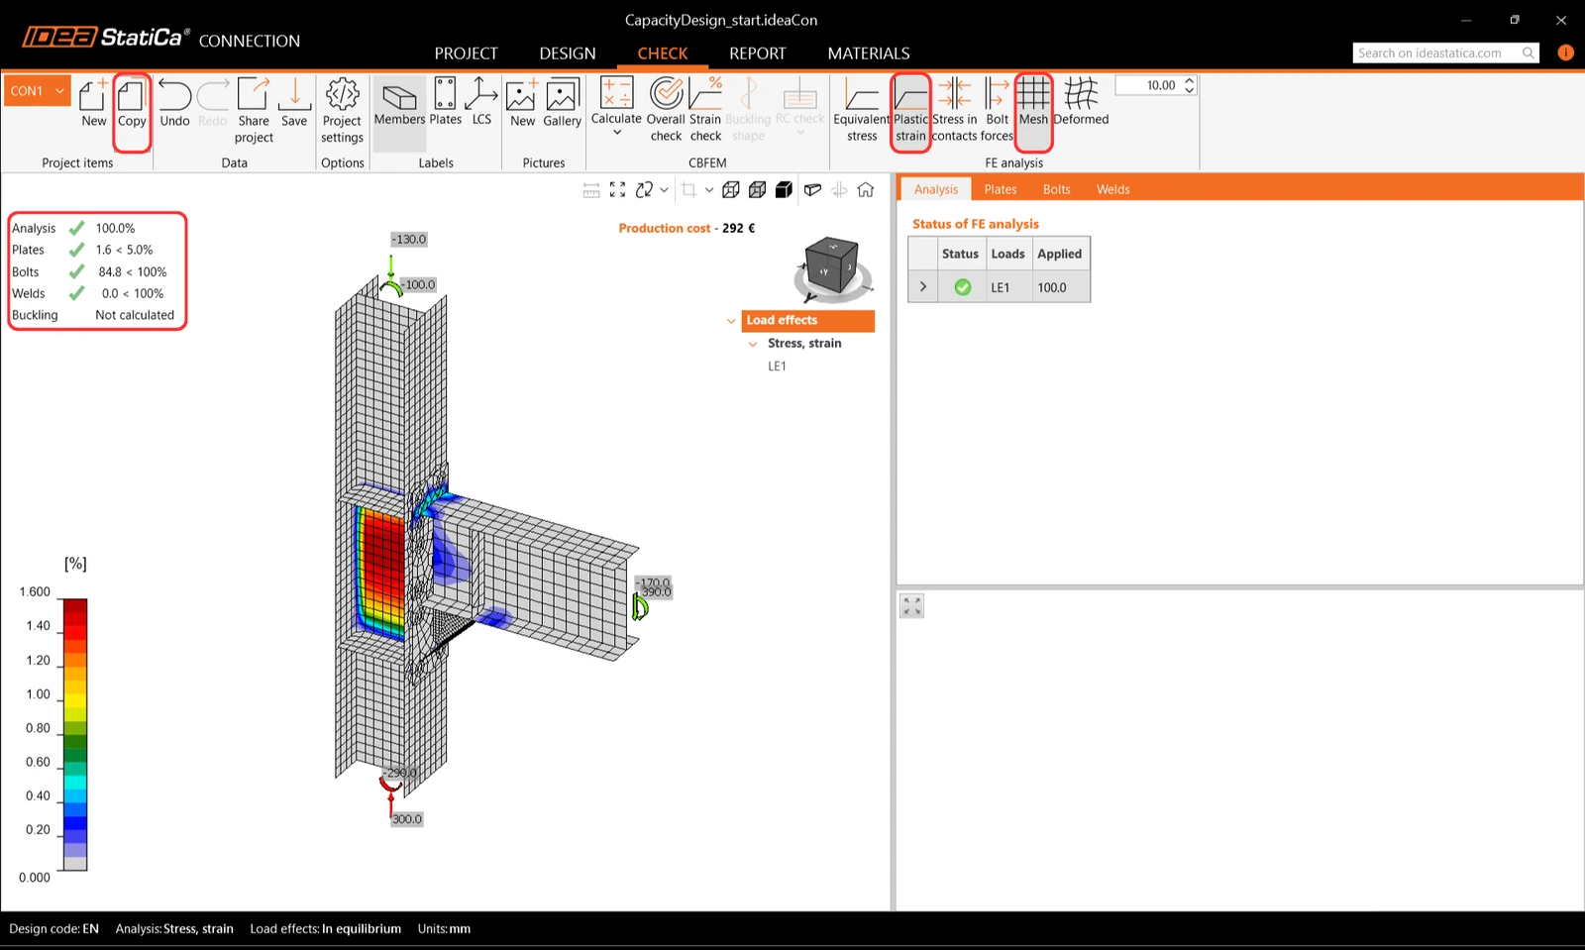Show Equivalent stress results

[862, 110]
